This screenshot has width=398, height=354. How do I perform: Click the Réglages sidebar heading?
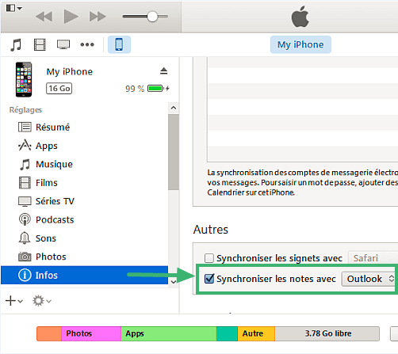click(x=25, y=110)
